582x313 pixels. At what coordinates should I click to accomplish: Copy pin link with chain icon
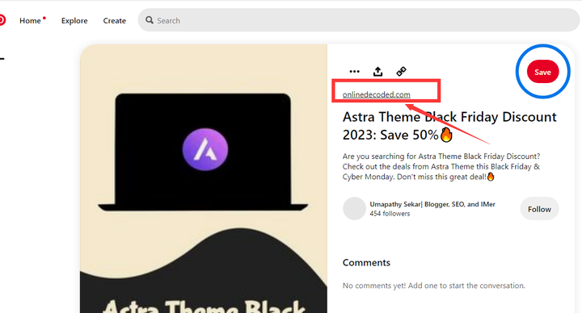(x=401, y=71)
